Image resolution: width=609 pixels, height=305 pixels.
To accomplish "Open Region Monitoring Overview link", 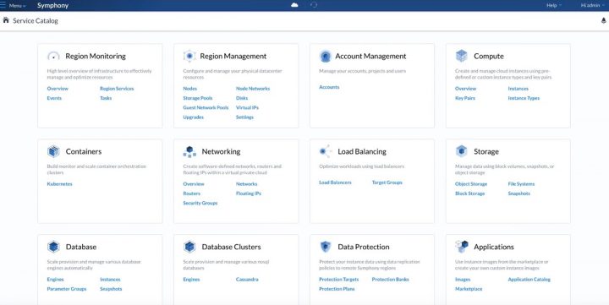I will [x=58, y=89].
